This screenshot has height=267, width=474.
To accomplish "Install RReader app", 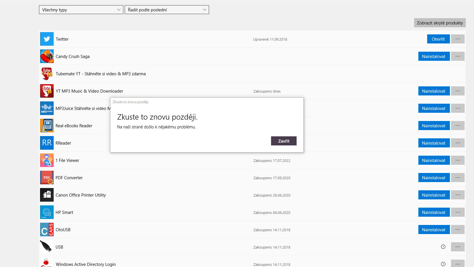I will [434, 143].
